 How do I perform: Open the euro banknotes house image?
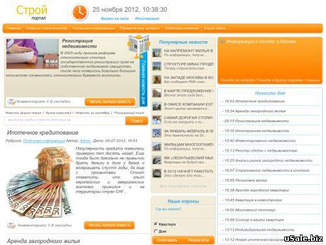point(40,182)
